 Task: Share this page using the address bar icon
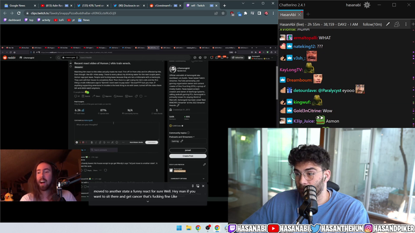tap(216, 13)
